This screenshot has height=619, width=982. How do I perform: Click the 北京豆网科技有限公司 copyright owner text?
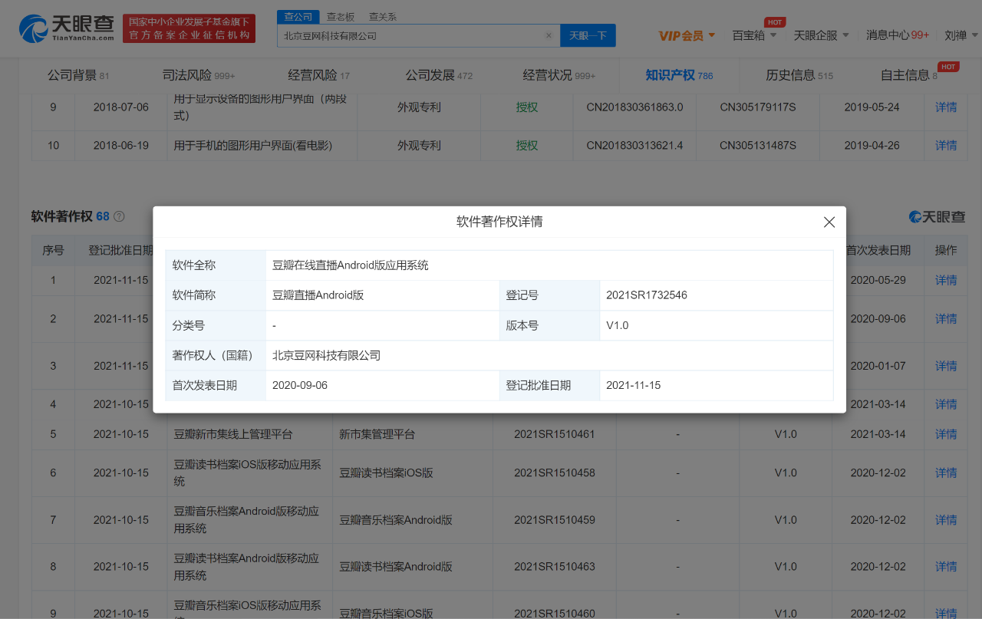pos(326,355)
